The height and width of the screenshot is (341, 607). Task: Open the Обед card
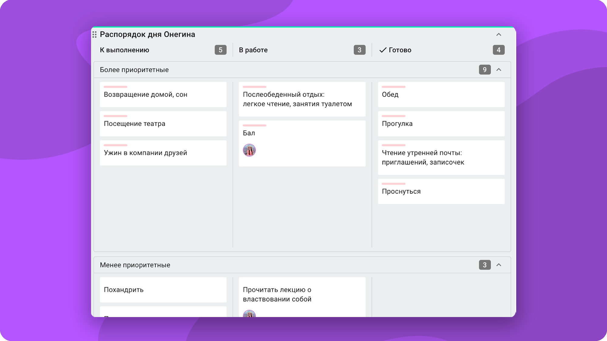pyautogui.click(x=441, y=95)
